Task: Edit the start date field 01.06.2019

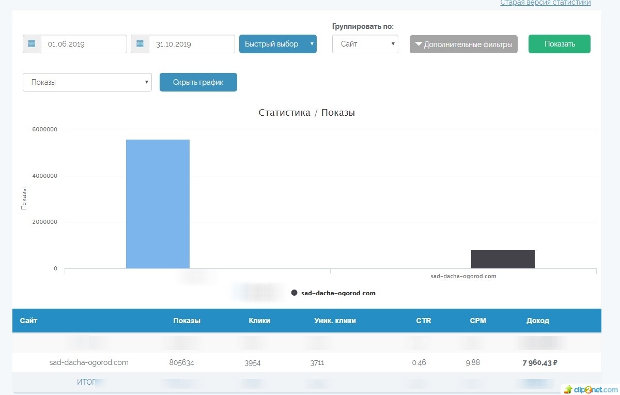Action: (x=84, y=44)
